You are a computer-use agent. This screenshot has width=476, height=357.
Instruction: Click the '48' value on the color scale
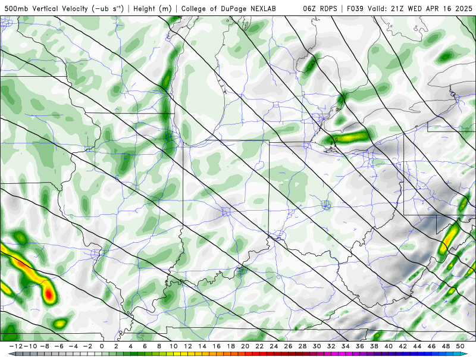click(x=446, y=346)
